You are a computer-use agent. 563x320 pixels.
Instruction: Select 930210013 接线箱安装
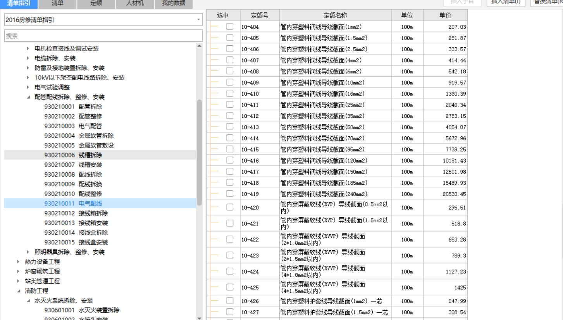76,223
